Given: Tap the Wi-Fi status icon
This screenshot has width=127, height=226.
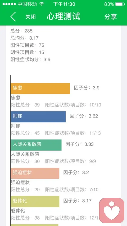Looking at the screenshot, I should point(42,4).
